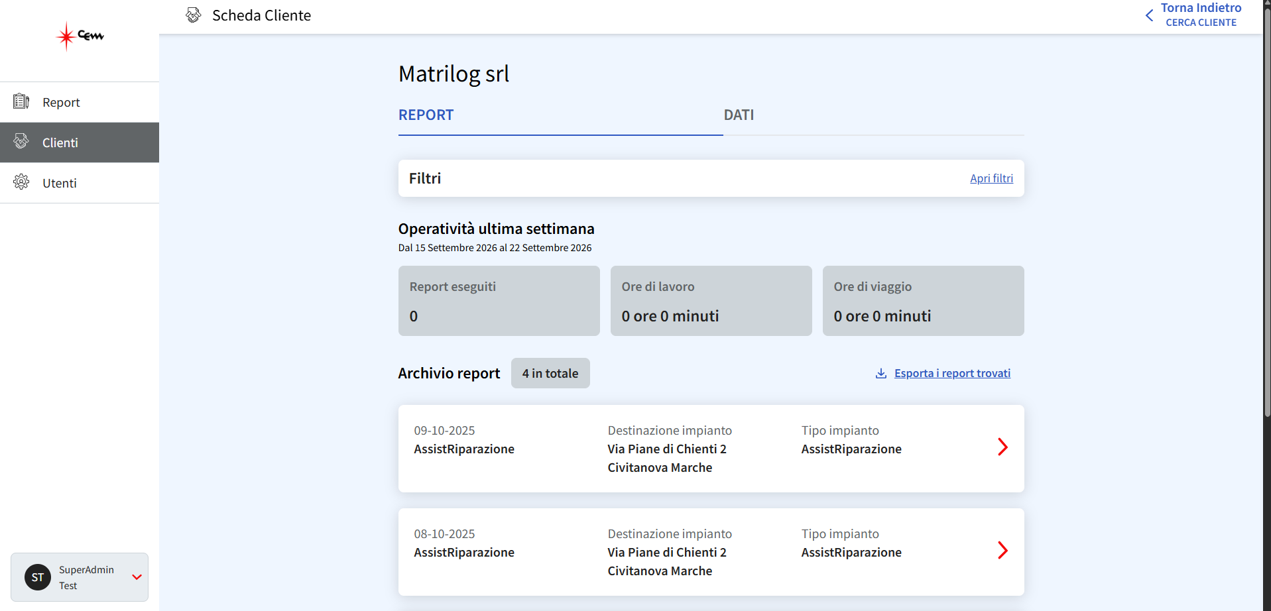The width and height of the screenshot is (1271, 611).
Task: Click the 4 in totale badge
Action: [550, 373]
